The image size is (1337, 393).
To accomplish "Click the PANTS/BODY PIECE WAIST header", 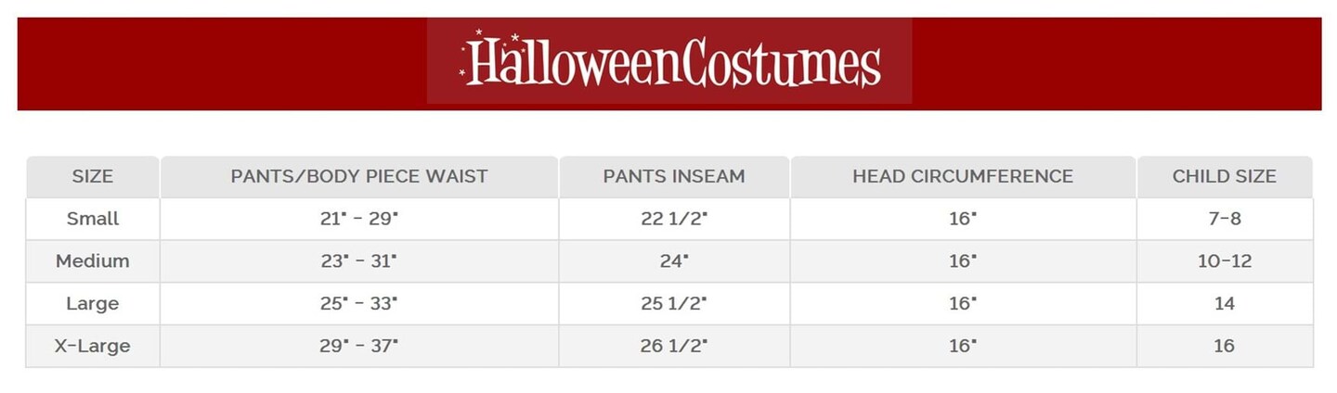I will [359, 176].
